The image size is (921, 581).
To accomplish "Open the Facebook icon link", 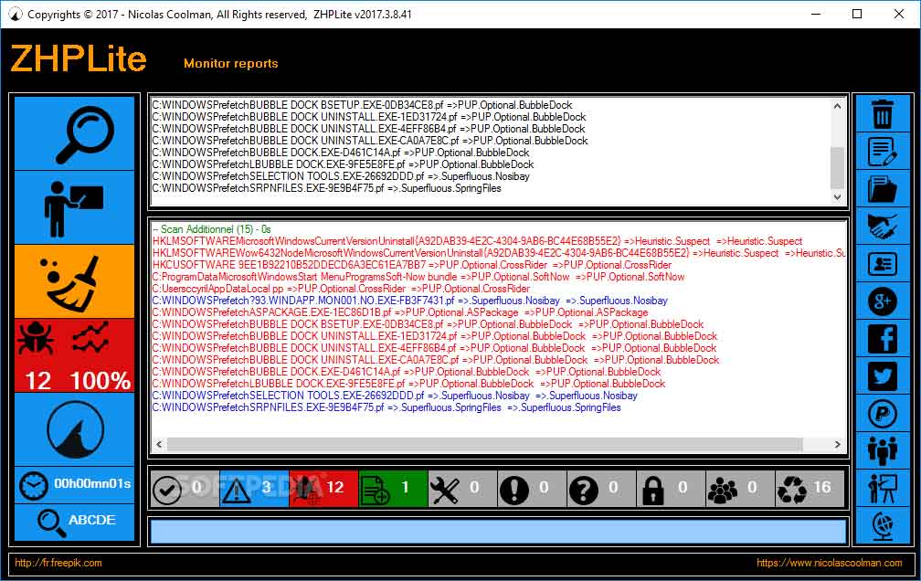I will click(x=882, y=339).
